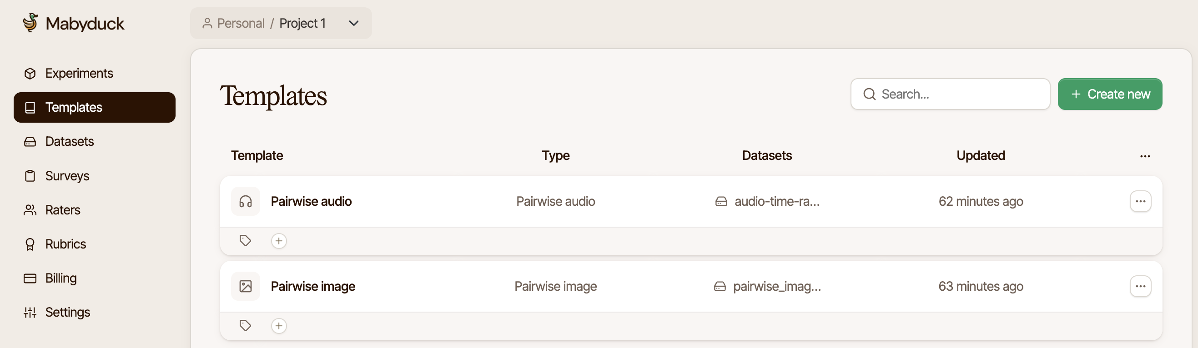
Task: Click the Updated column header
Action: tap(980, 156)
